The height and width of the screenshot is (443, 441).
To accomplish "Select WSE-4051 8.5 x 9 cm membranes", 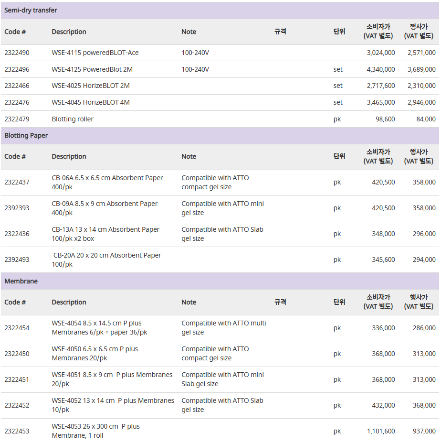I will pos(112,379).
